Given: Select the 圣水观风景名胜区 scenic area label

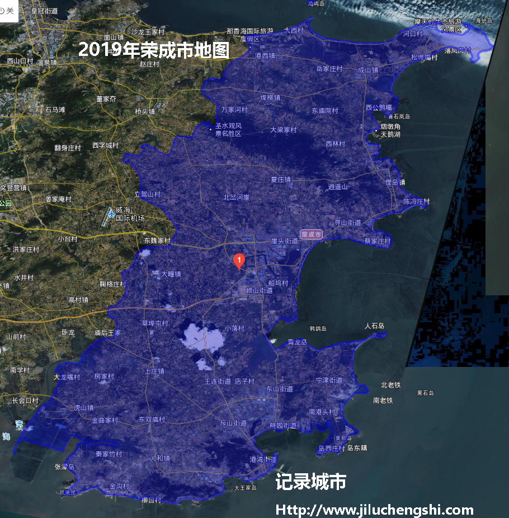Looking at the screenshot, I should pyautogui.click(x=228, y=129).
